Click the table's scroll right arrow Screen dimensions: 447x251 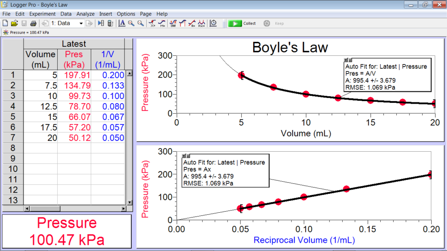tap(123, 209)
